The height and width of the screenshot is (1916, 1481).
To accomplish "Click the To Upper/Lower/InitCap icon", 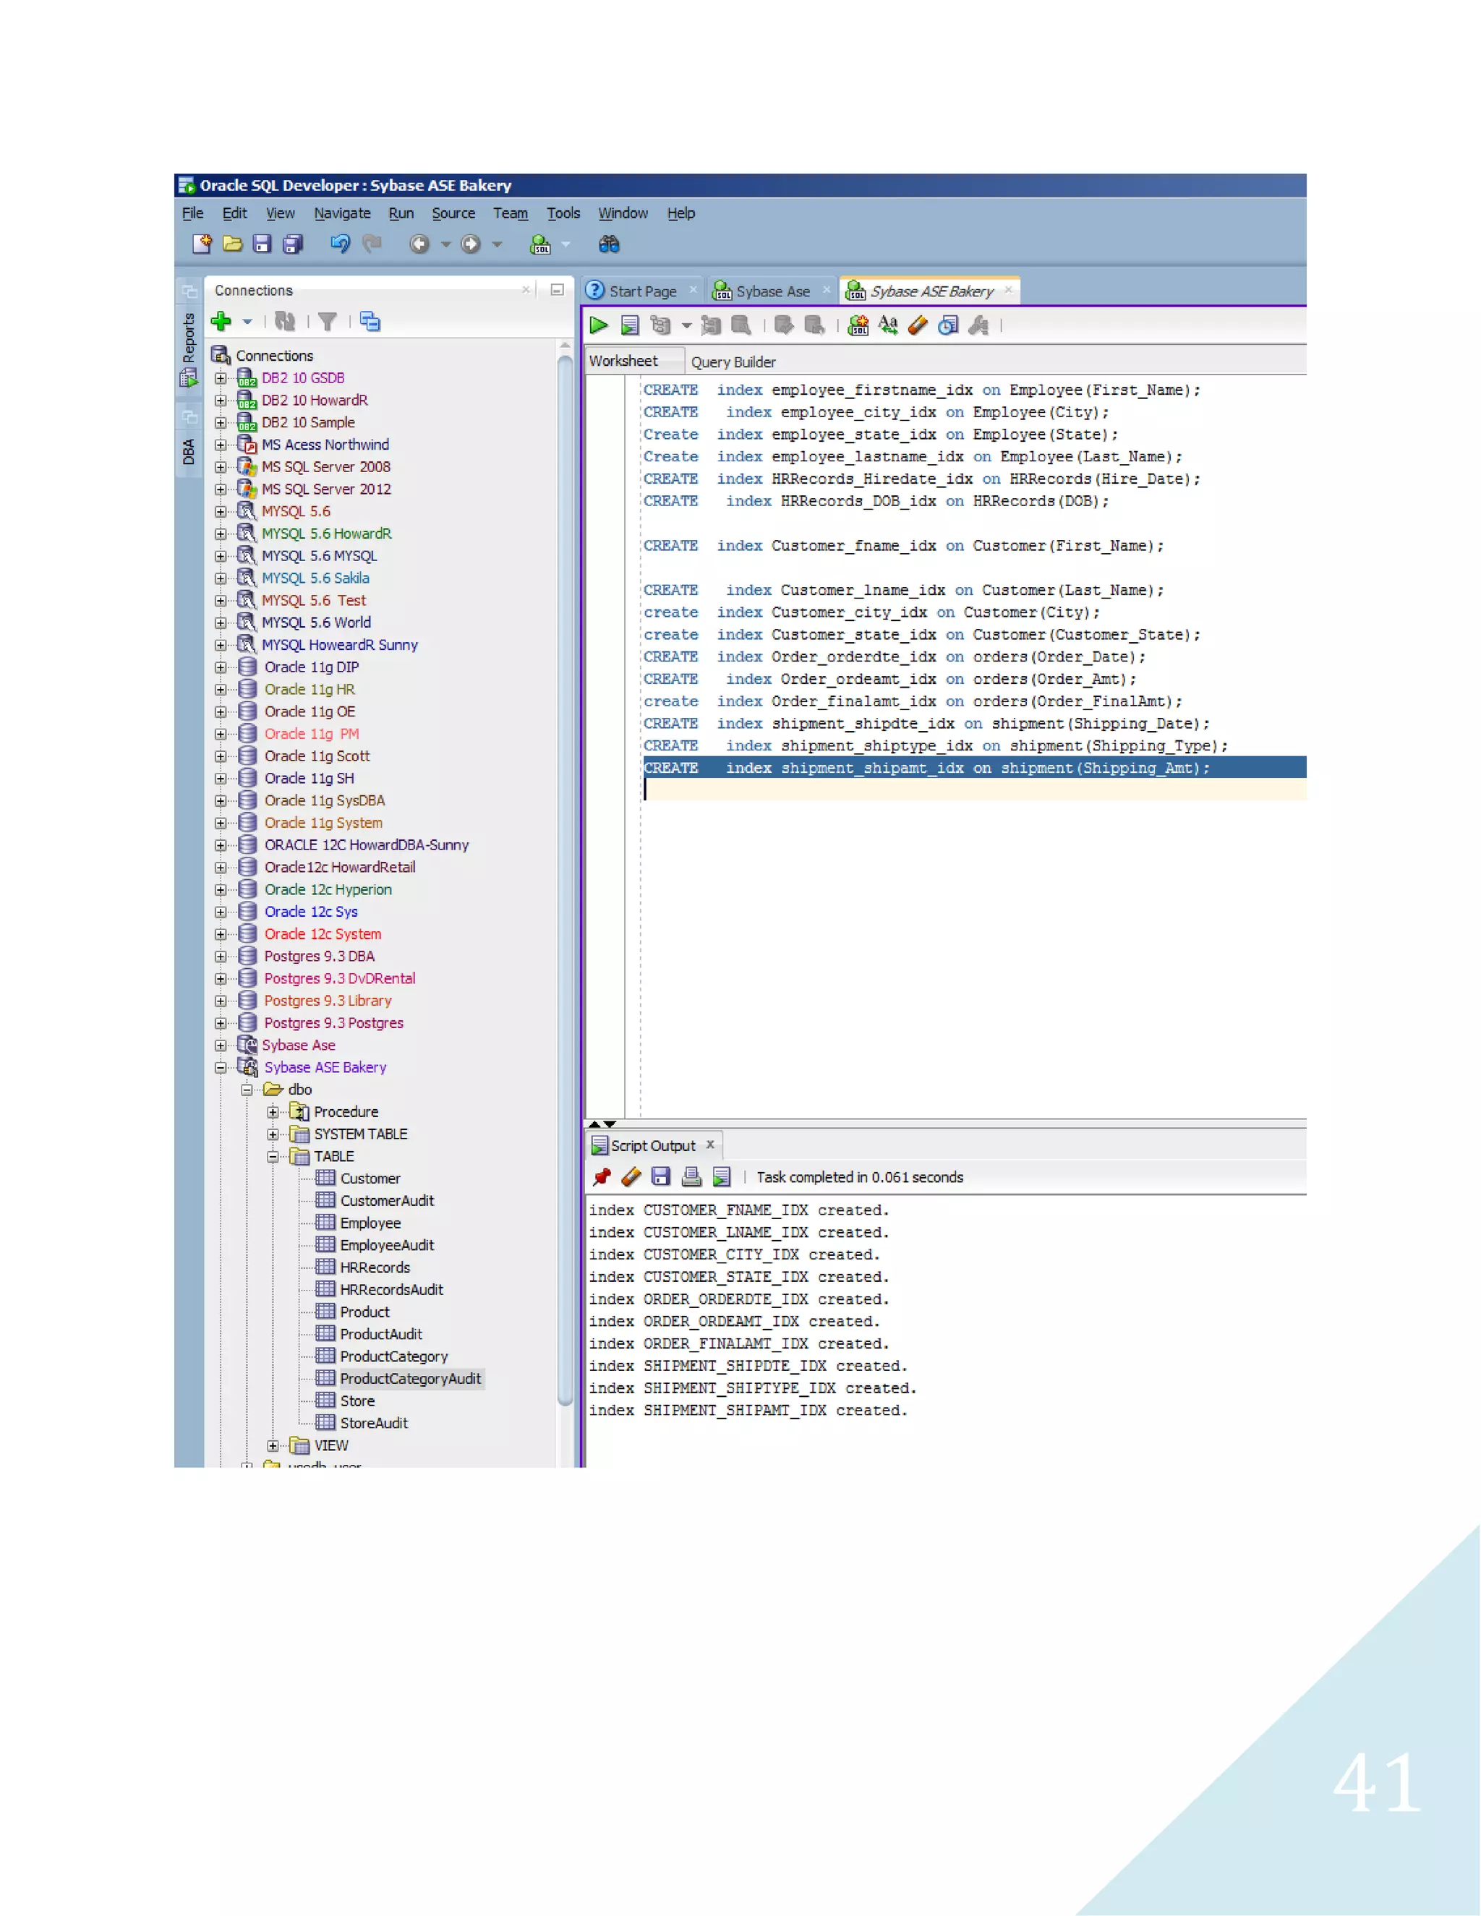I will tap(888, 325).
